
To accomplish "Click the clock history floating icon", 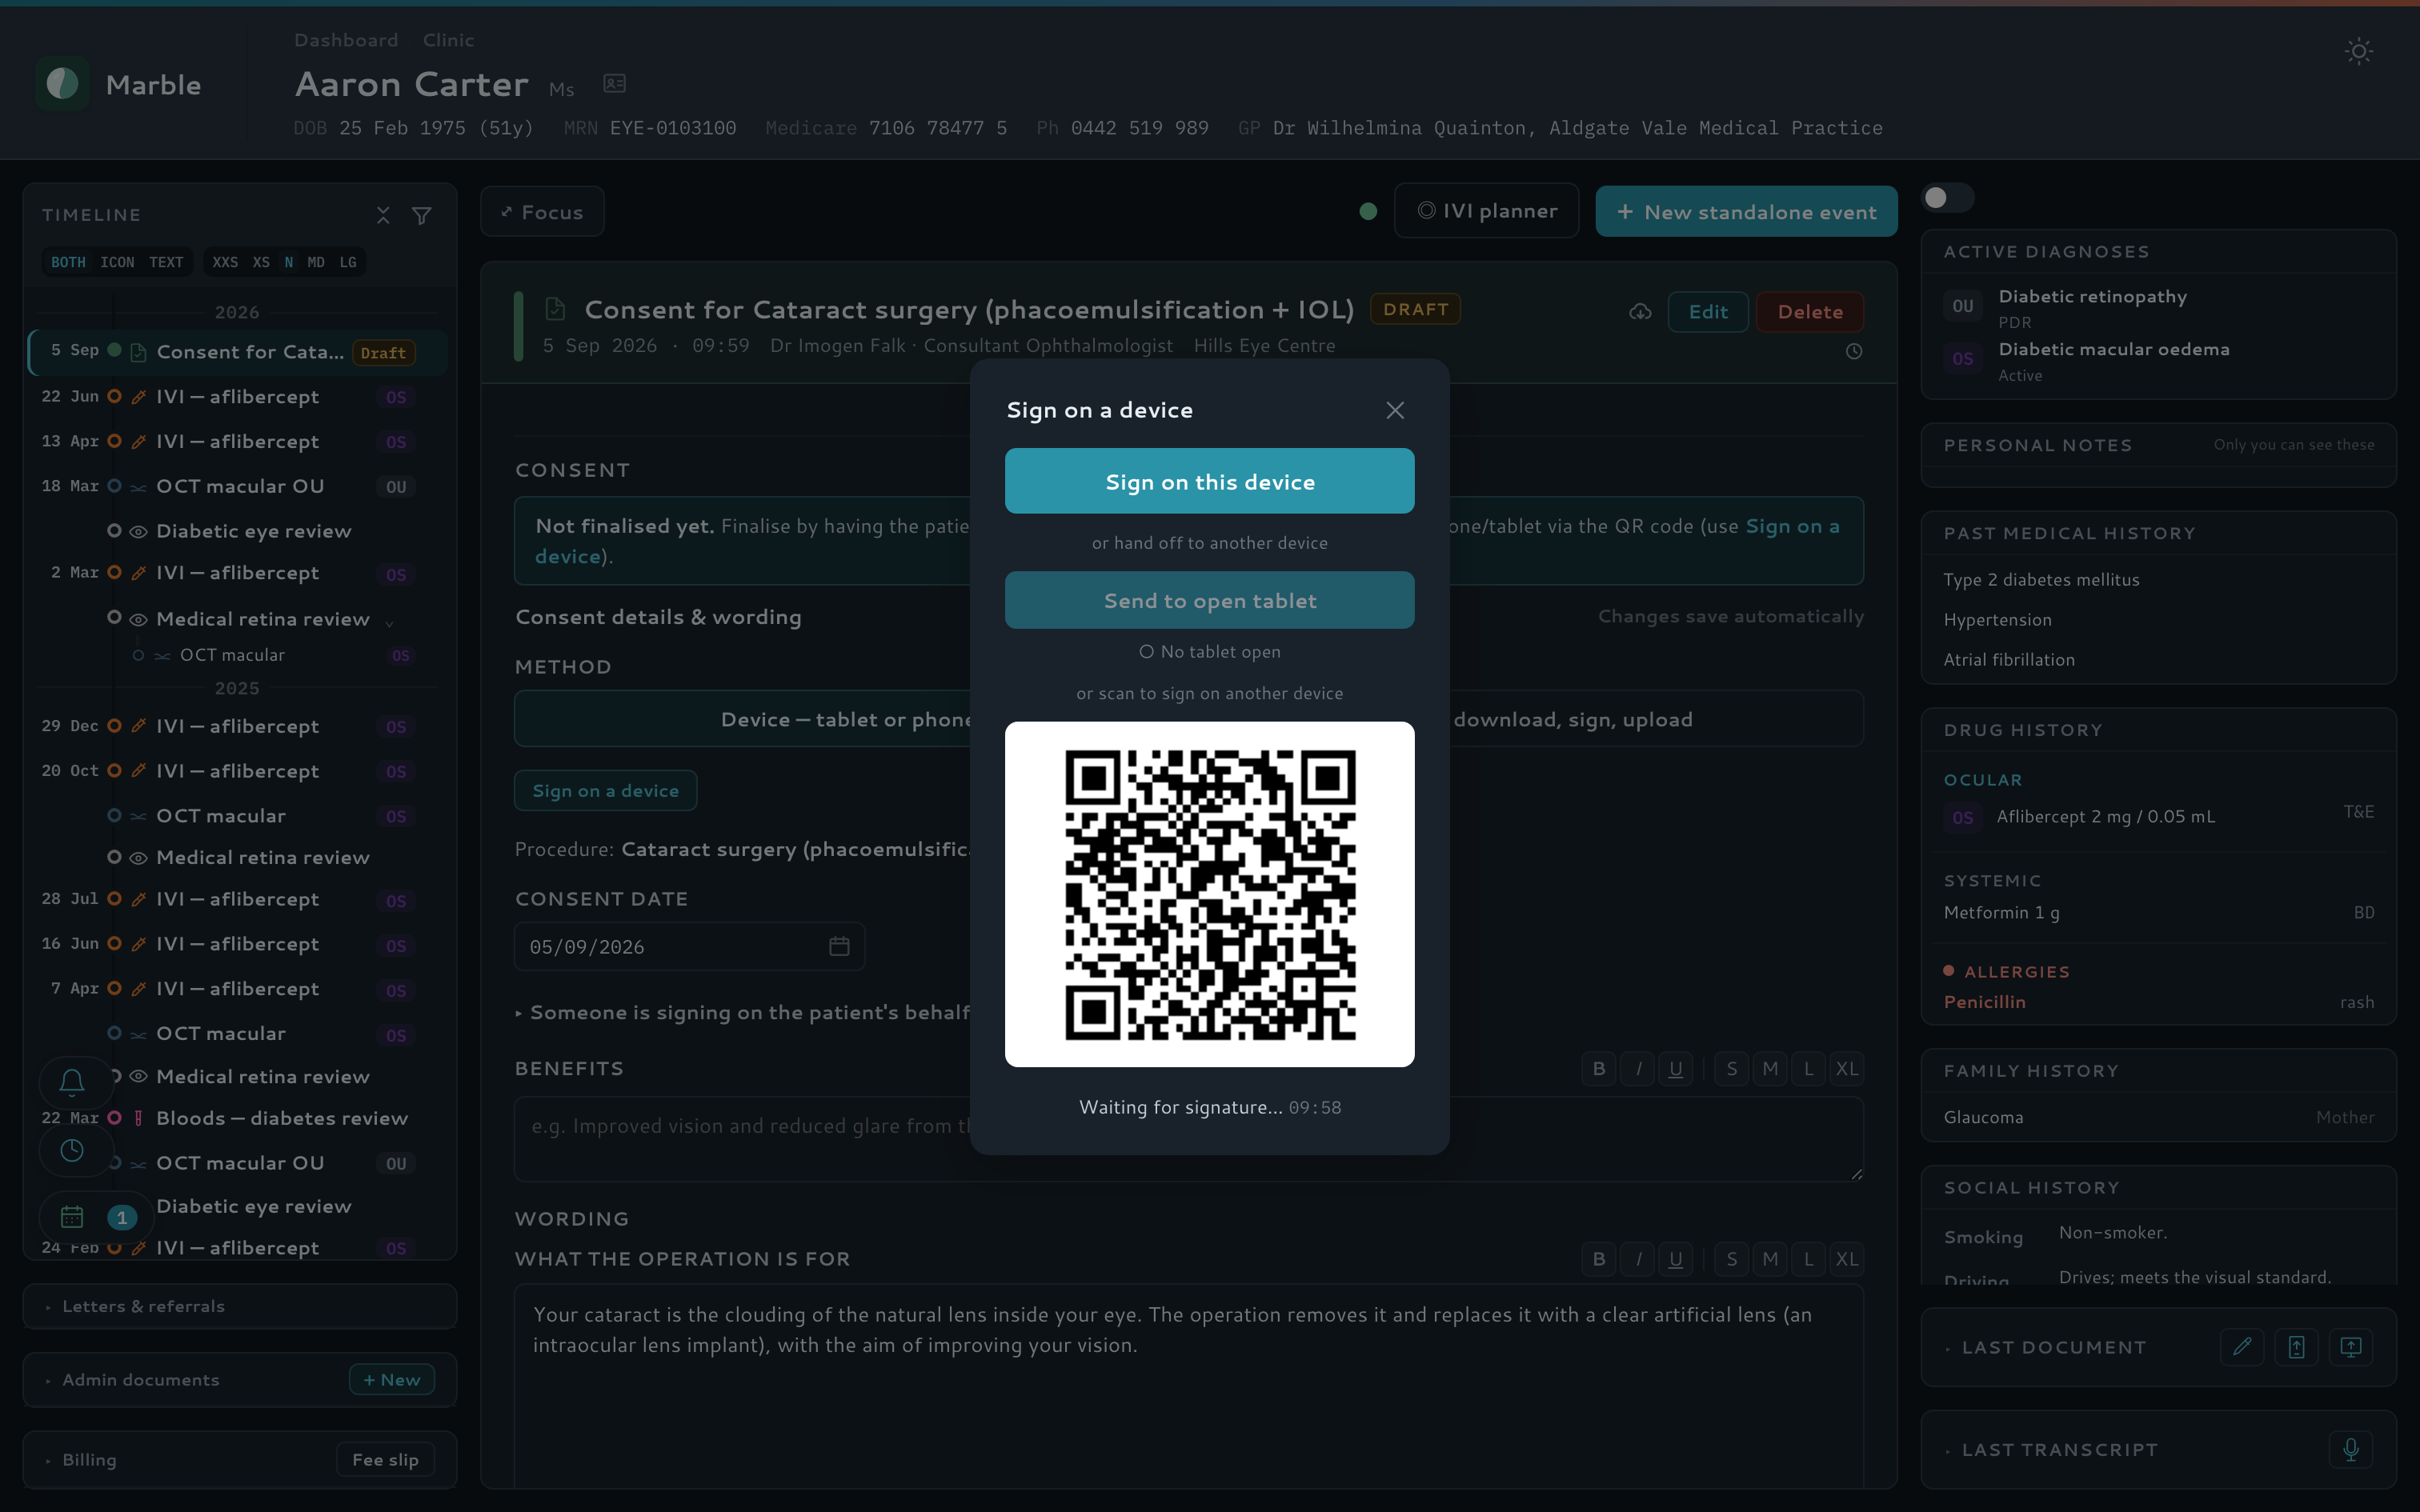I will tap(72, 1150).
